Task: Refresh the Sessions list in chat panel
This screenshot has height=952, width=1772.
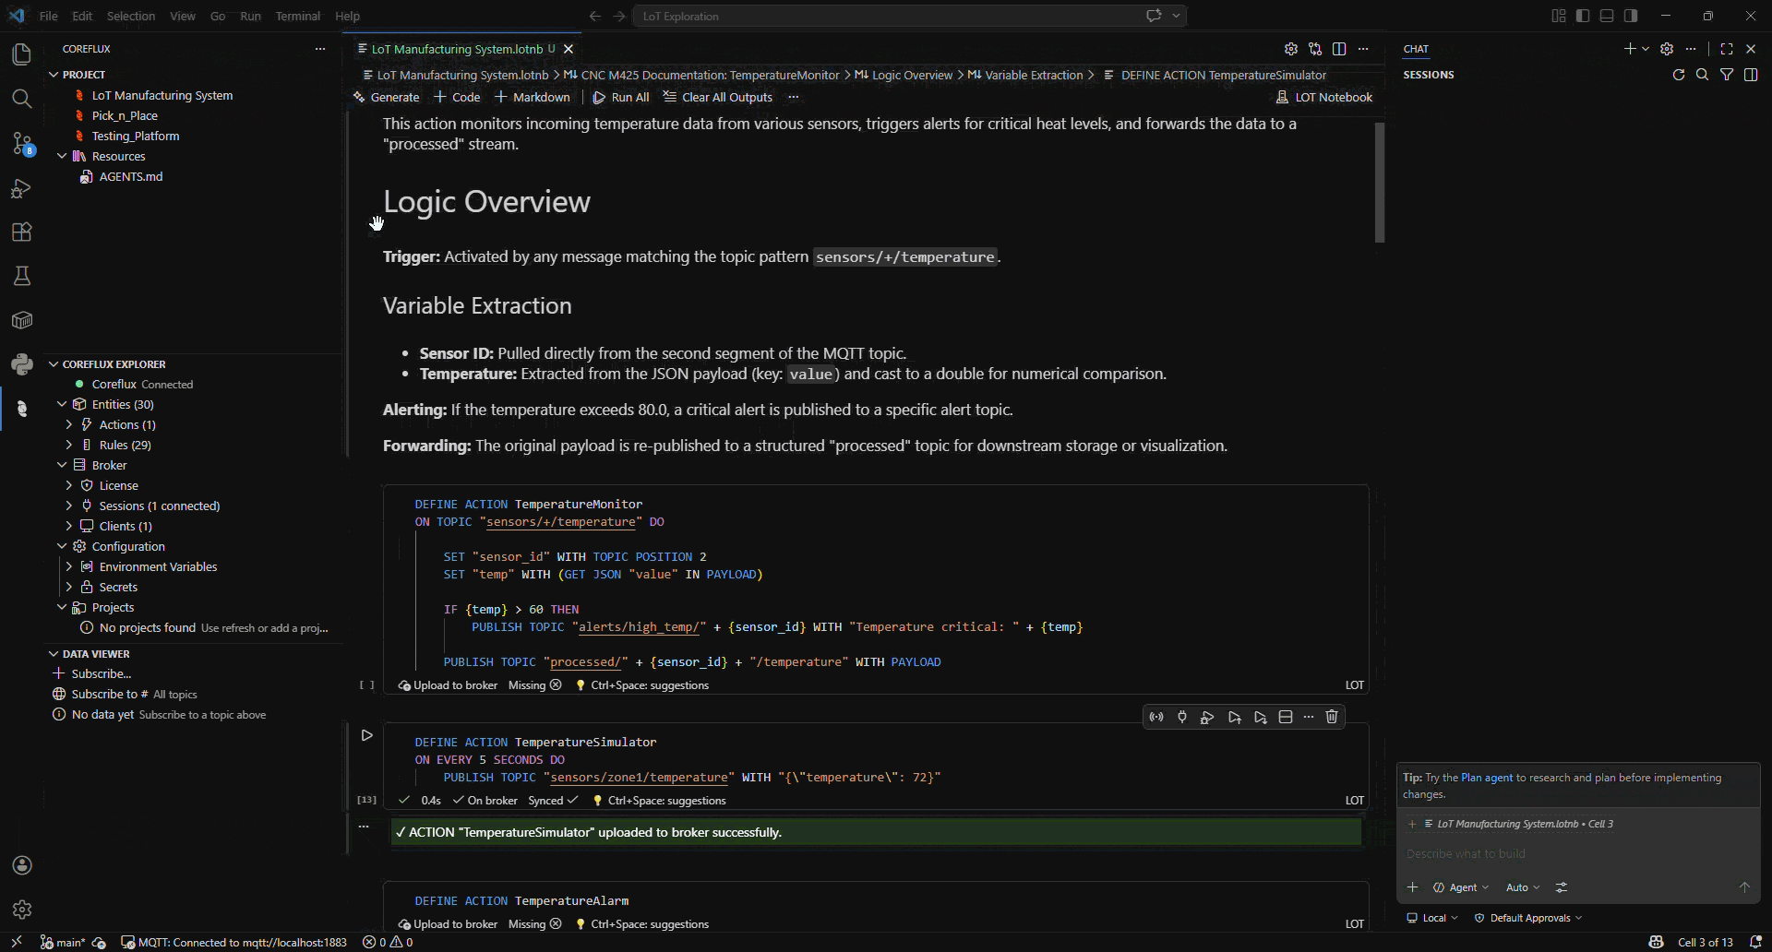Action: coord(1679,75)
